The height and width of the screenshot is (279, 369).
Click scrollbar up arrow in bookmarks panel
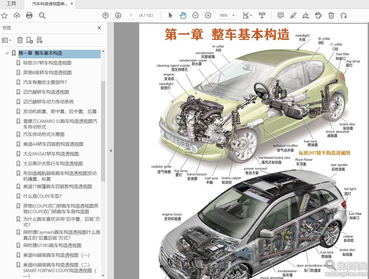(x=103, y=52)
